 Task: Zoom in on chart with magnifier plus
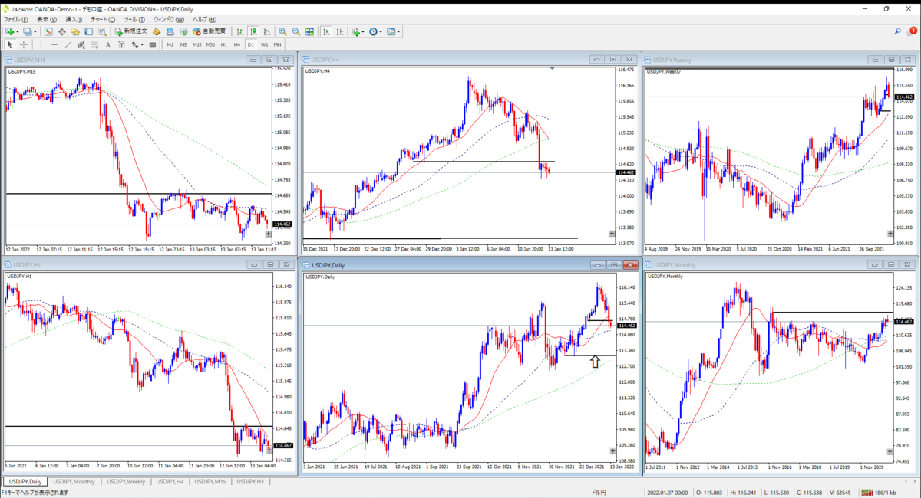click(x=282, y=31)
